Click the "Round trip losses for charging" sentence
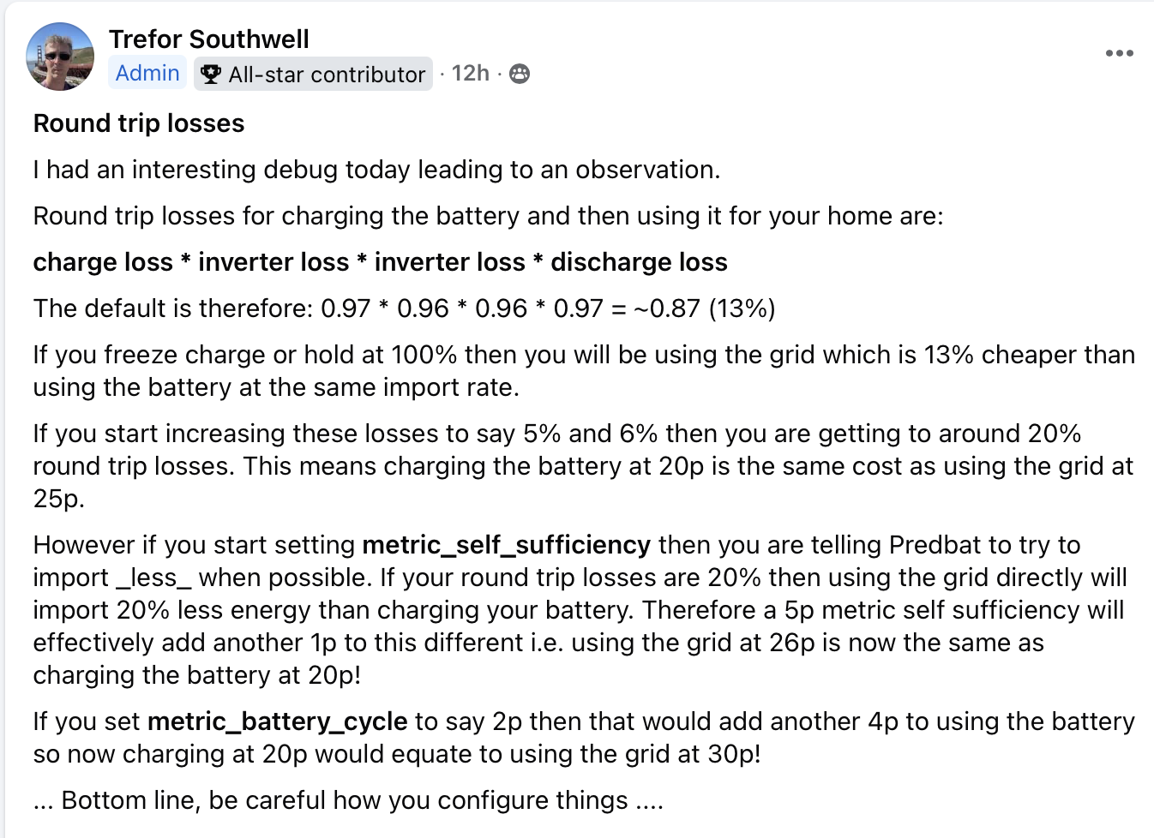Viewport: 1154px width, 838px height. (489, 216)
